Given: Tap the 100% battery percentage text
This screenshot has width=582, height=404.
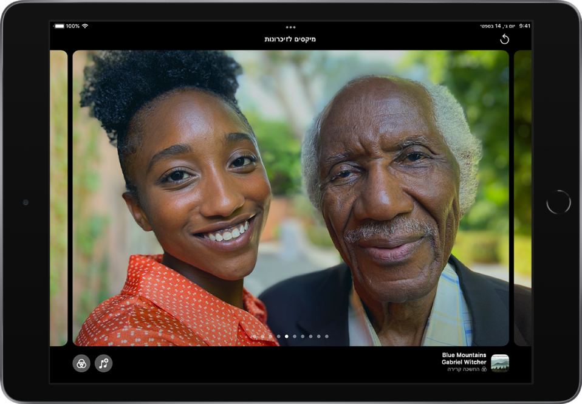Looking at the screenshot, I should 73,26.
